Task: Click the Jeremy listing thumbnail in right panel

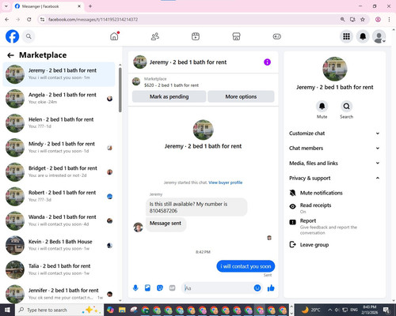Action: click(335, 69)
